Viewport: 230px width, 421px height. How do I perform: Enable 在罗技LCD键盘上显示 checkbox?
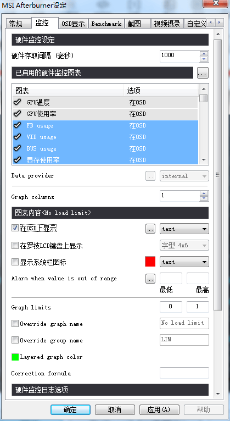pyautogui.click(x=15, y=246)
